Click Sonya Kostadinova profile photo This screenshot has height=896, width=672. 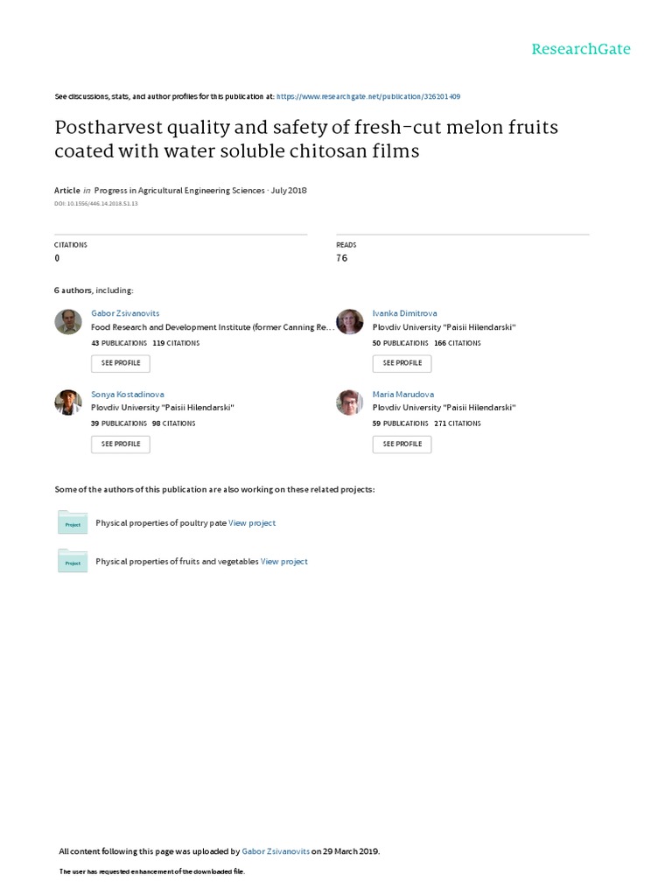[68, 402]
